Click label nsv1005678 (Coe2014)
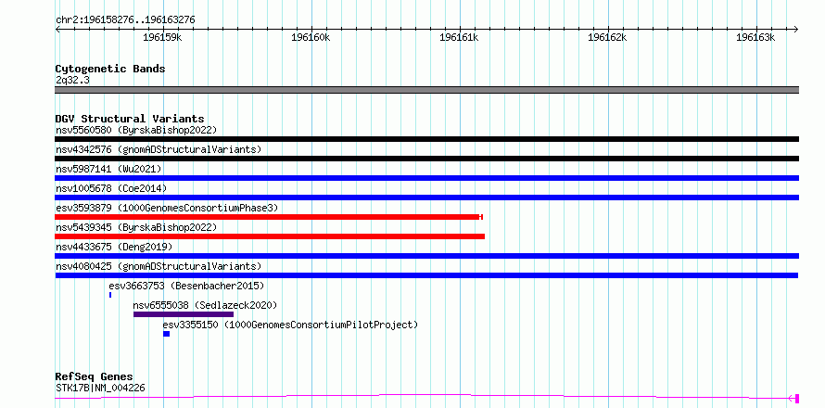This screenshot has height=408, width=825. click(x=110, y=188)
